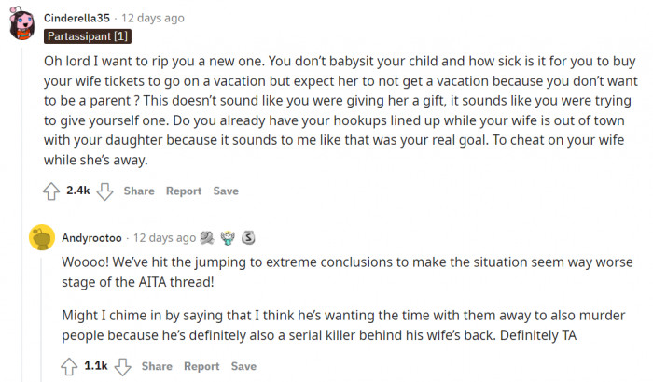Click the timestamp on Cinderella35's comment
Image resolution: width=653 pixels, height=382 pixels.
[x=152, y=18]
